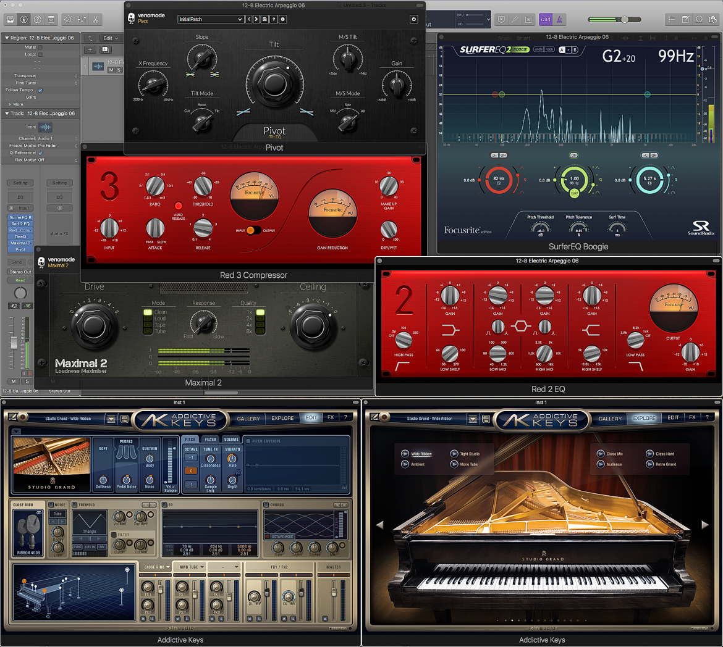Select the Filter tab in Addictive Keys editor
This screenshot has height=647, width=723.
(211, 439)
